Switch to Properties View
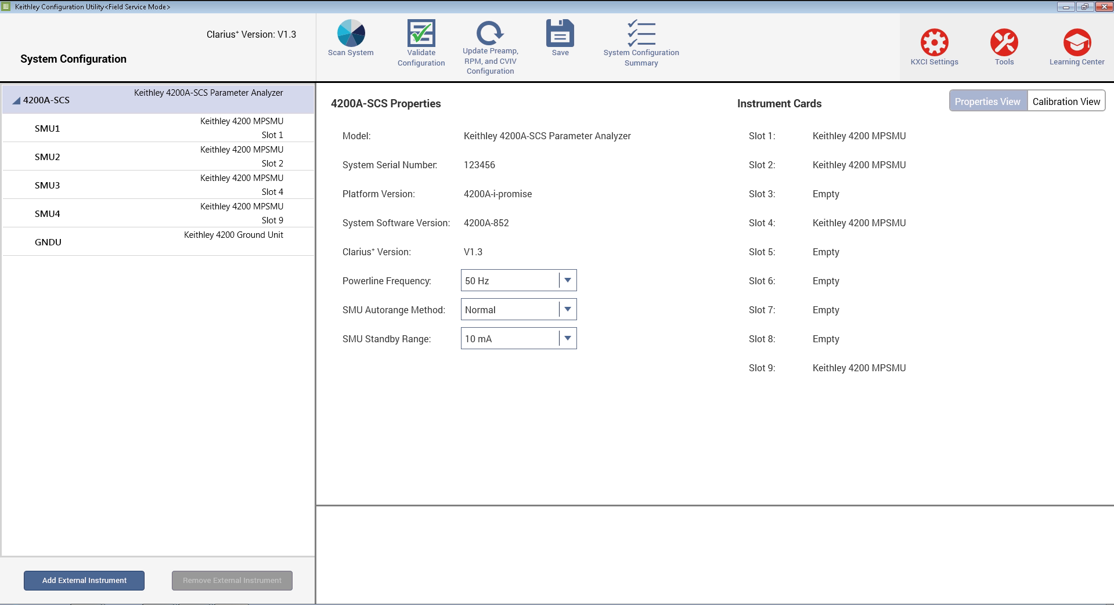The height and width of the screenshot is (605, 1114). [x=988, y=101]
